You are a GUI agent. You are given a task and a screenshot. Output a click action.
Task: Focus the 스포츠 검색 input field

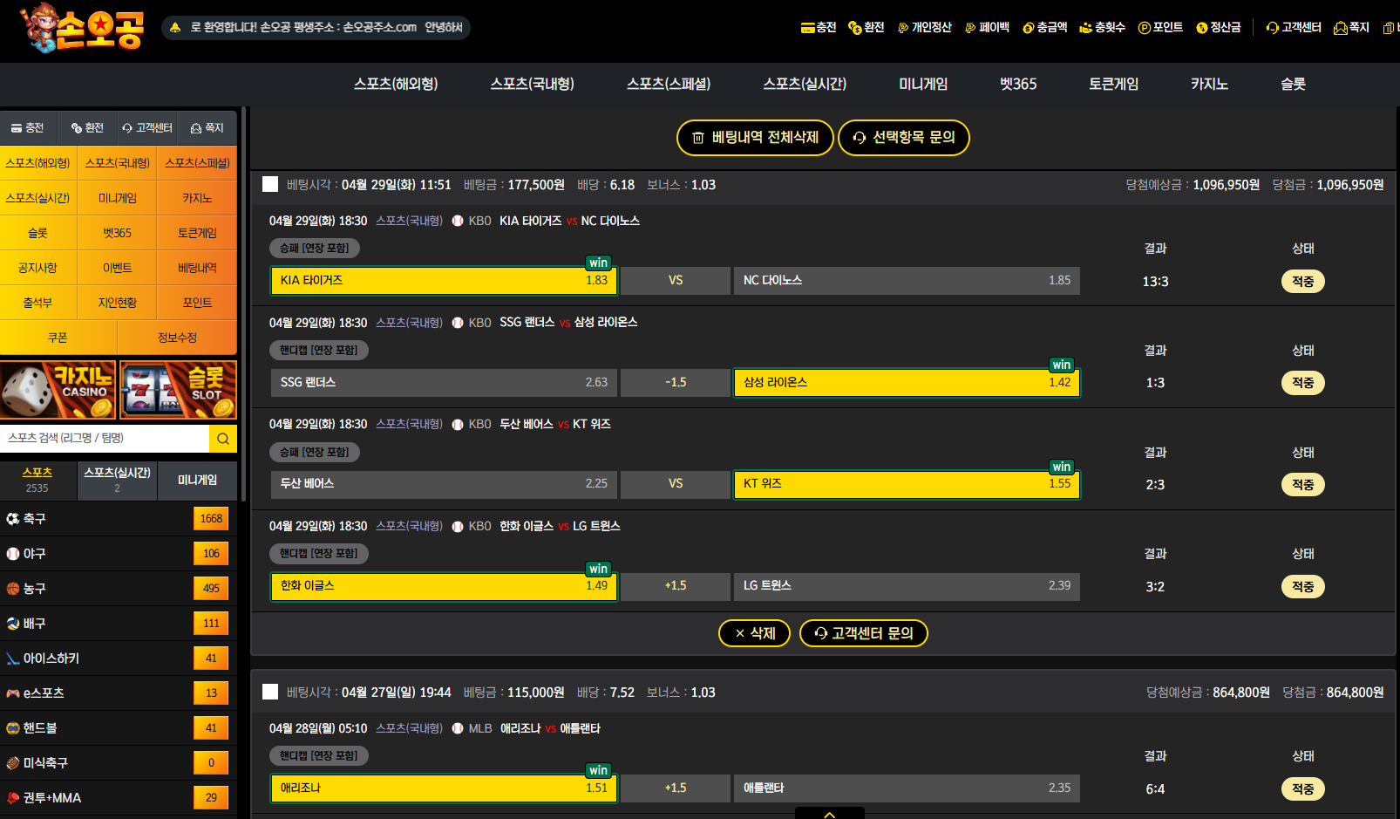105,438
